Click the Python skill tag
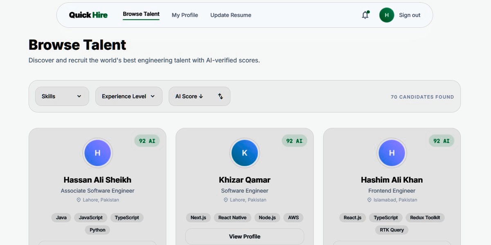Viewport: 491px width, 245px height. pos(97,230)
